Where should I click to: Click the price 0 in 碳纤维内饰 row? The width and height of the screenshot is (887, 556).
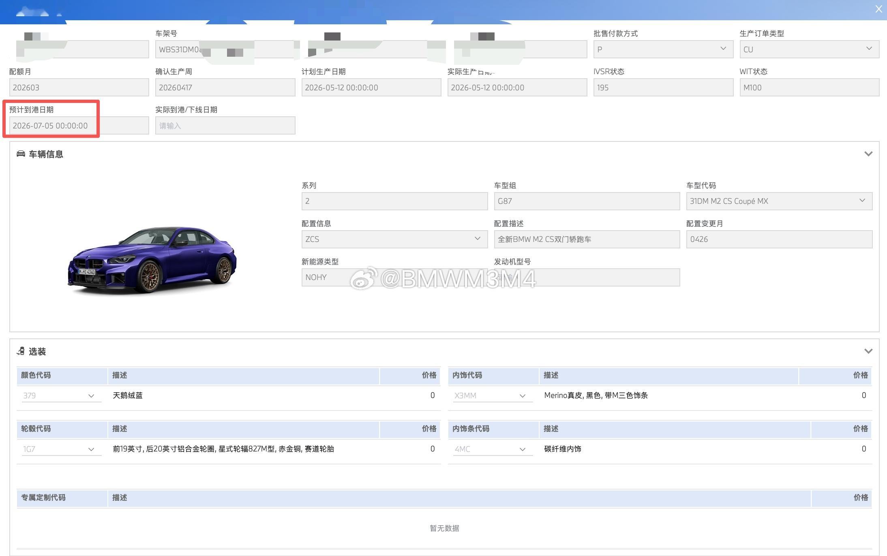pos(864,449)
